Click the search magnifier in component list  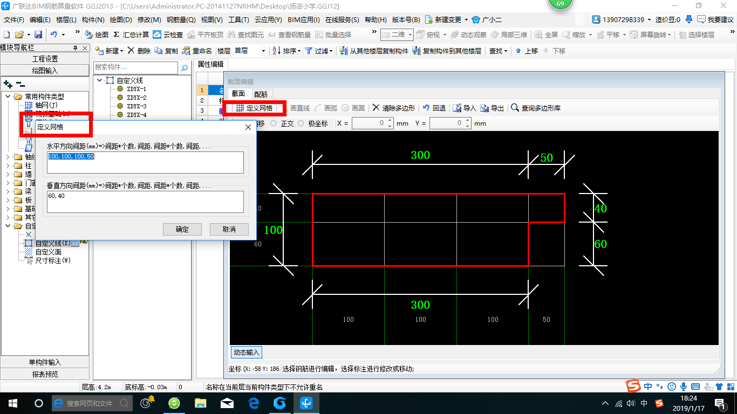[185, 67]
